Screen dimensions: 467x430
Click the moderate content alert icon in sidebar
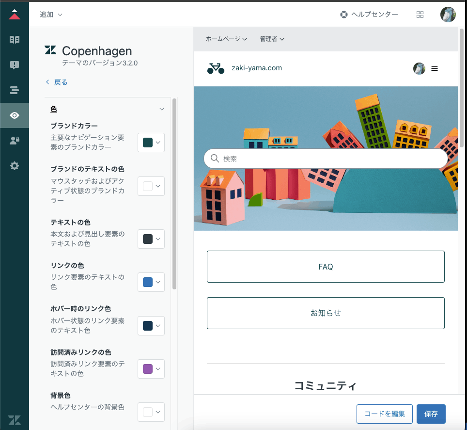[15, 65]
